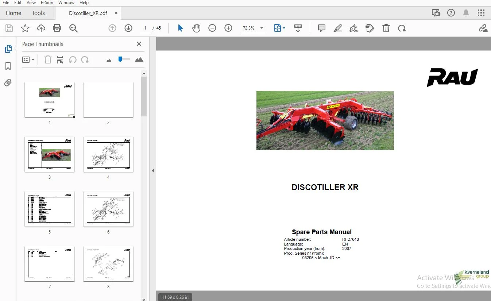Bookmark the file with the star icon

click(25, 28)
